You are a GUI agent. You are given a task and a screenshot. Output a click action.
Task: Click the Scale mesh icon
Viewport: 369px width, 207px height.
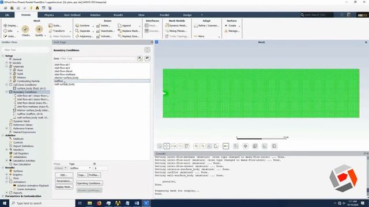pos(50,25)
